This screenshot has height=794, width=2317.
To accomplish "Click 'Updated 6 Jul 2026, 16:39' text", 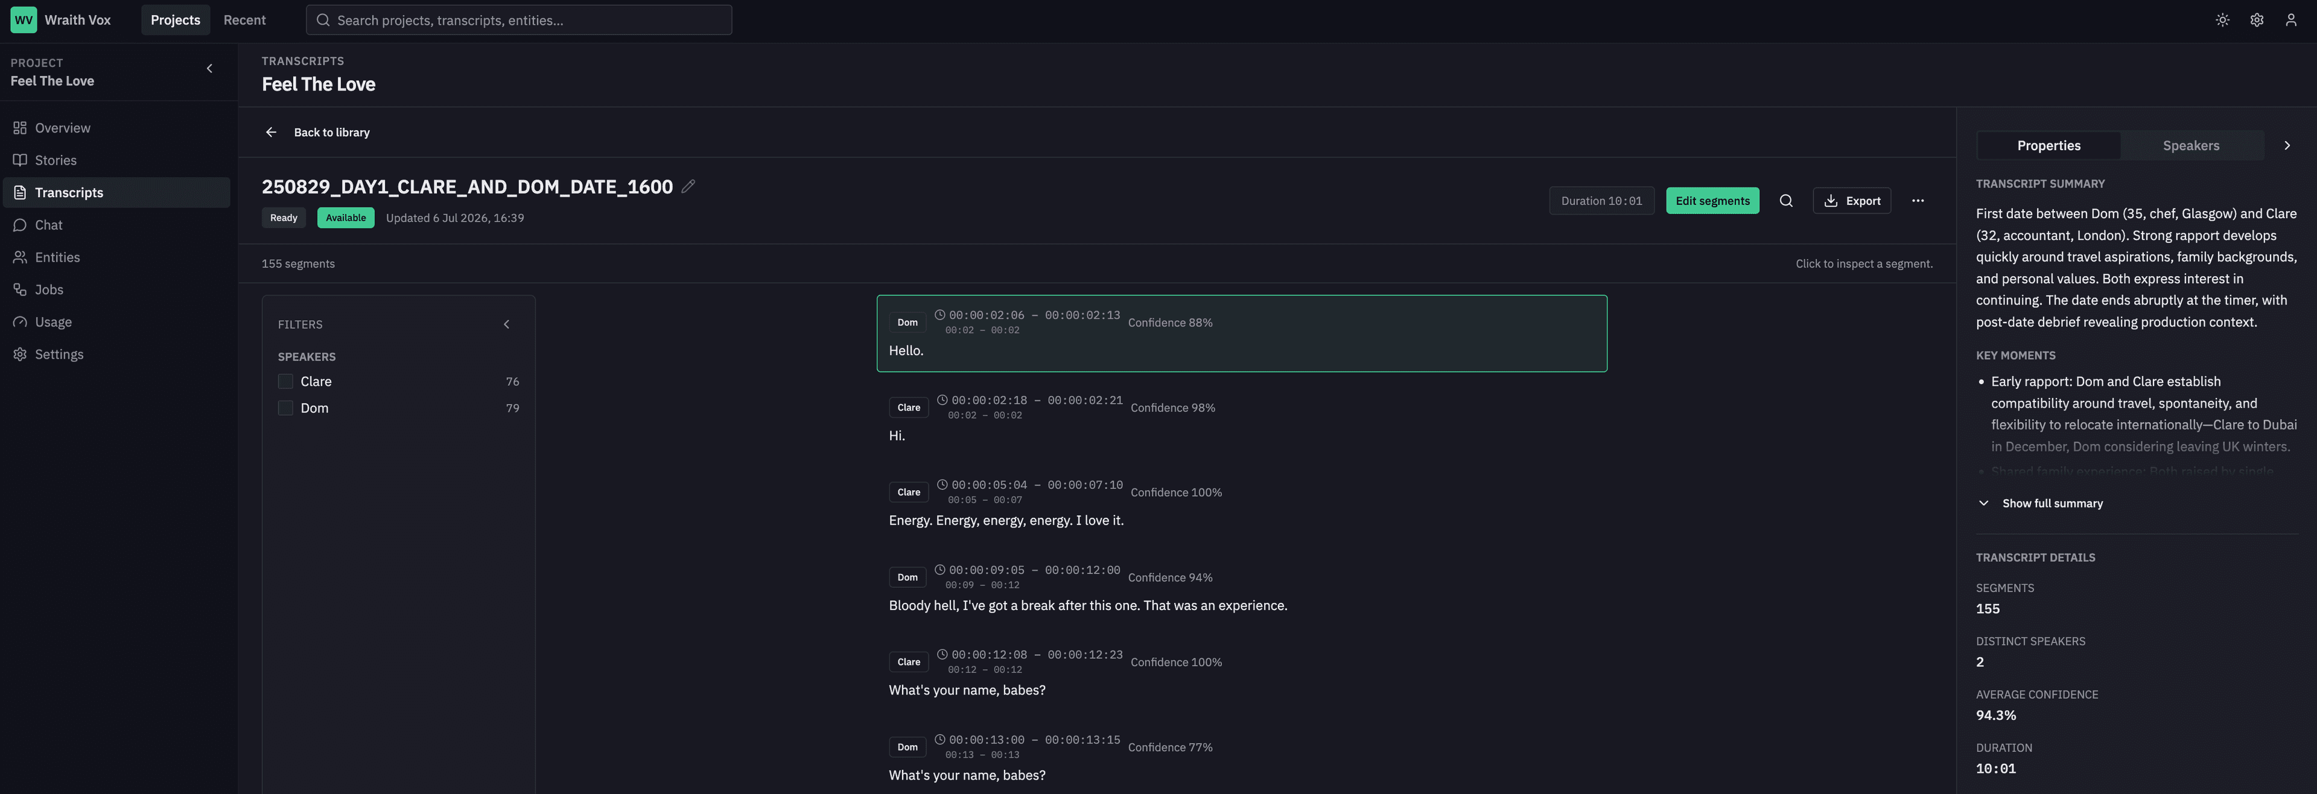I will pyautogui.click(x=454, y=218).
